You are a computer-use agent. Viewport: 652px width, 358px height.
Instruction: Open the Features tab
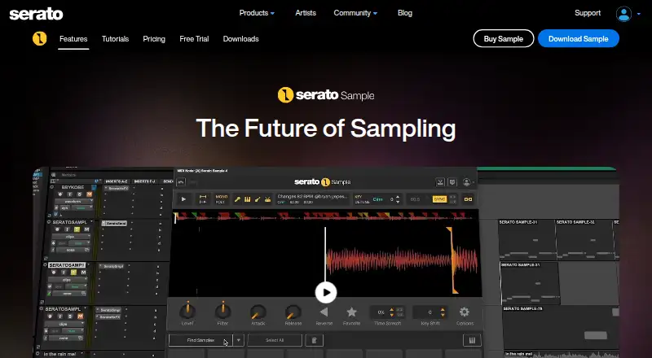(x=73, y=39)
